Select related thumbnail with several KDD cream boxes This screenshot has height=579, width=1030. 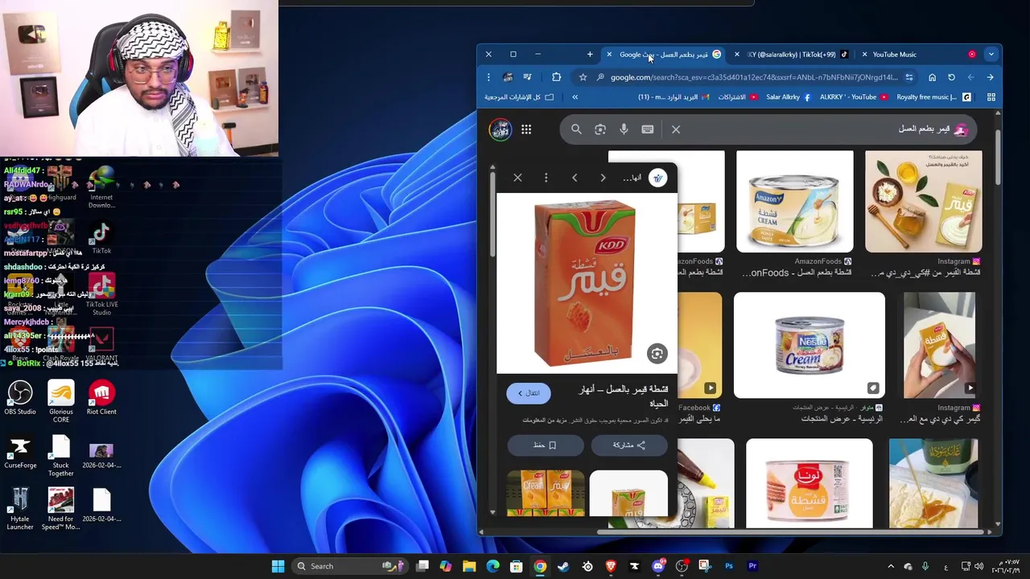(546, 492)
